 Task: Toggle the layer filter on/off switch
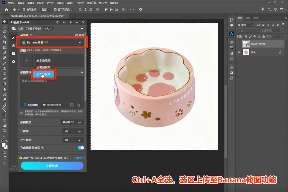tap(283, 24)
